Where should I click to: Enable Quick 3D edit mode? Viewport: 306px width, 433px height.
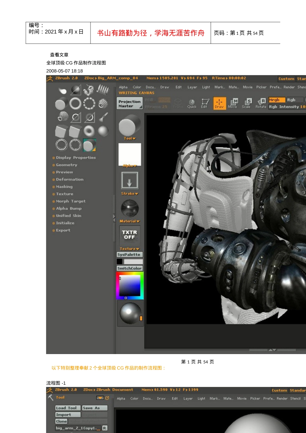pyautogui.click(x=192, y=104)
